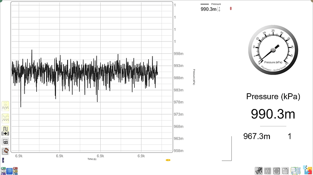
Task: Click the 973m y-axis label
Action: 178,114
